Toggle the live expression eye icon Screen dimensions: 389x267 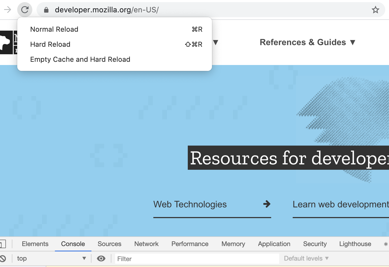coord(101,258)
